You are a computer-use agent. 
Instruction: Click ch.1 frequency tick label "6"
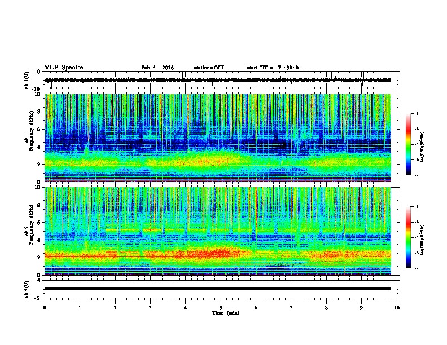point(40,129)
